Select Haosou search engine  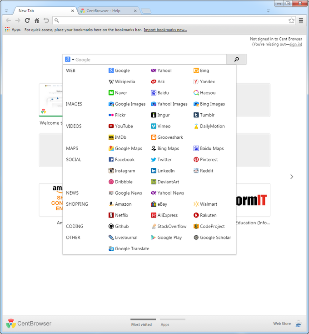click(x=204, y=93)
